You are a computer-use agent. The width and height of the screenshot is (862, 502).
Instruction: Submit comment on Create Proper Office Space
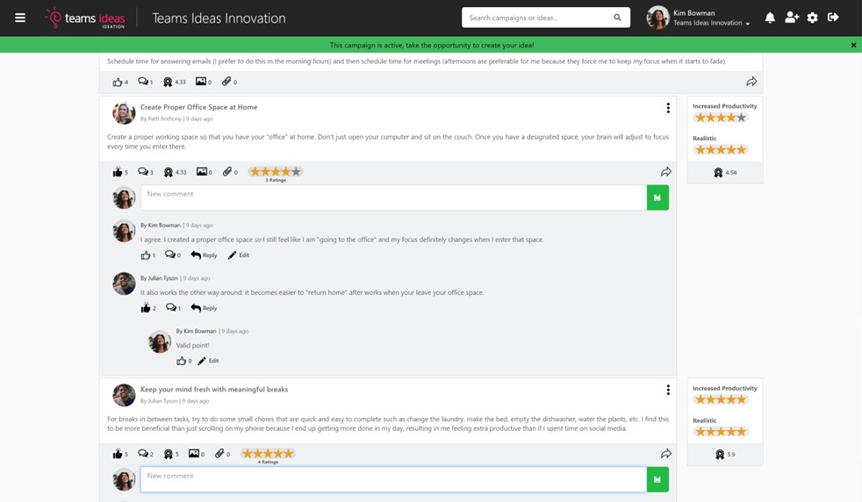[657, 197]
